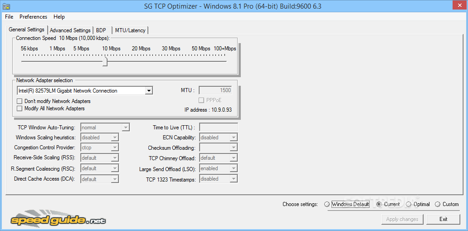Switch to the General Settings tab
This screenshot has width=468, height=231.
point(27,29)
